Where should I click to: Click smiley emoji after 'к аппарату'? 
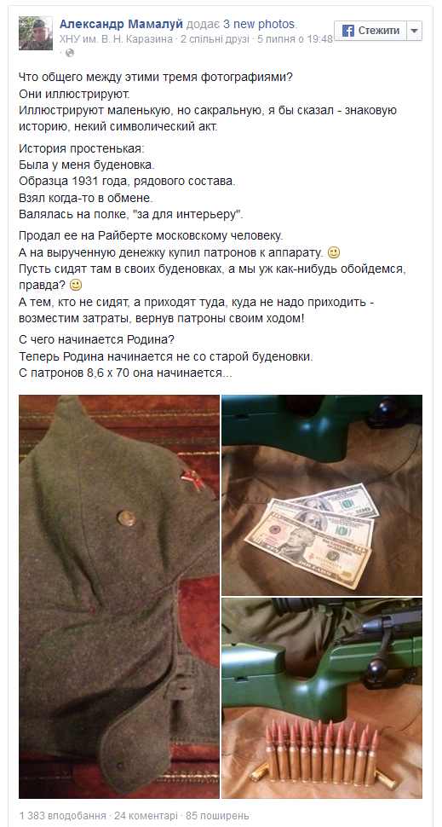[334, 252]
